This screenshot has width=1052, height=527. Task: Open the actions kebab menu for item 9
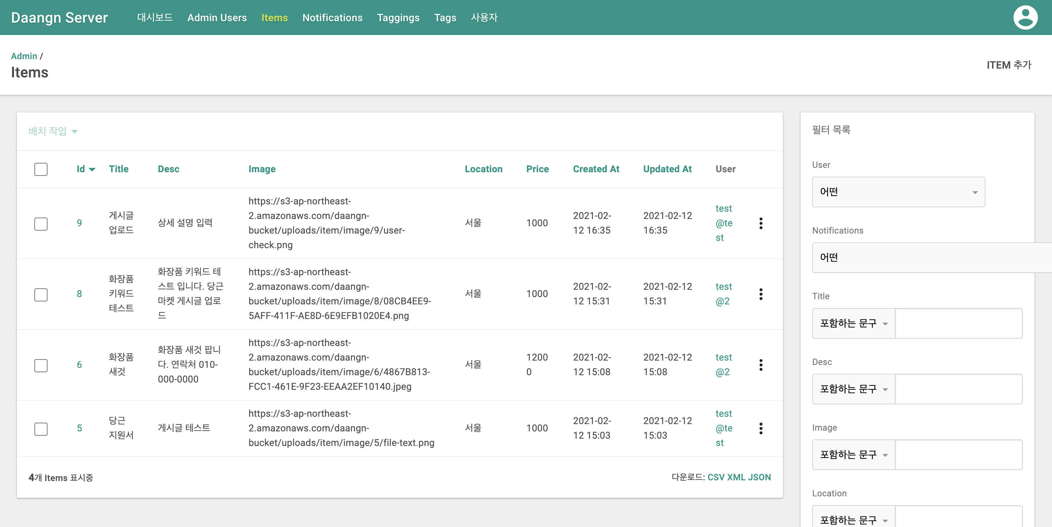[x=761, y=223]
